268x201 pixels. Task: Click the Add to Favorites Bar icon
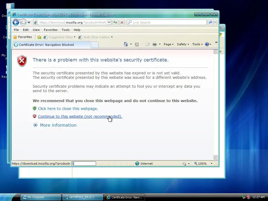pyautogui.click(x=39, y=37)
